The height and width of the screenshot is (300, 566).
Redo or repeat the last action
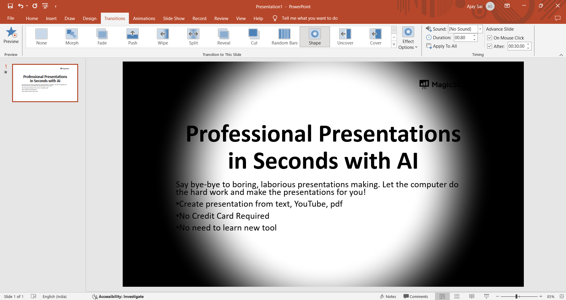pyautogui.click(x=35, y=6)
